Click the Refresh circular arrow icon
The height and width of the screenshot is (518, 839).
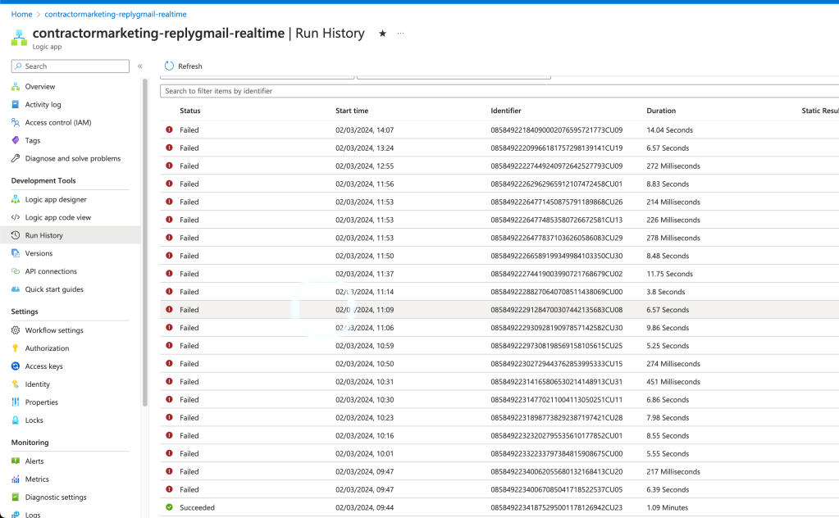coord(169,66)
